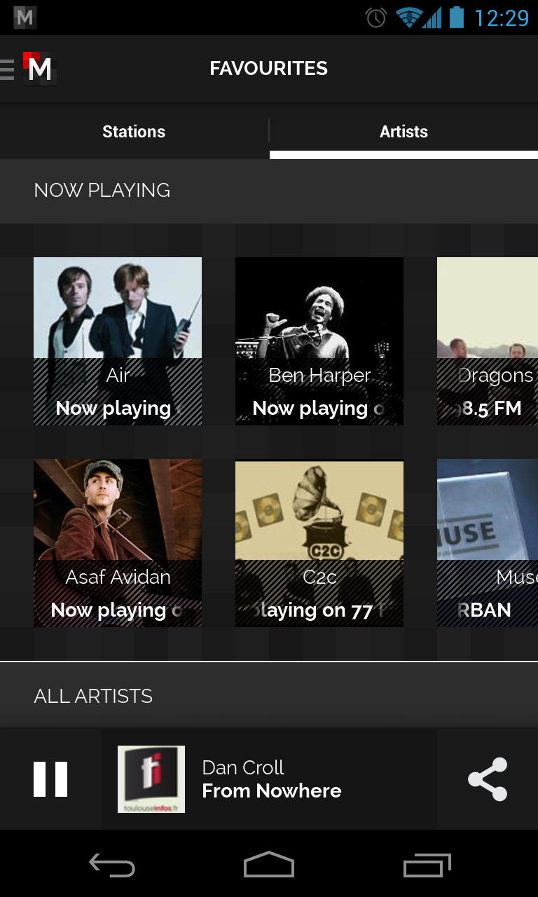Tap the toulouseinfos station logo
Viewport: 538px width, 897px height.
[151, 779]
